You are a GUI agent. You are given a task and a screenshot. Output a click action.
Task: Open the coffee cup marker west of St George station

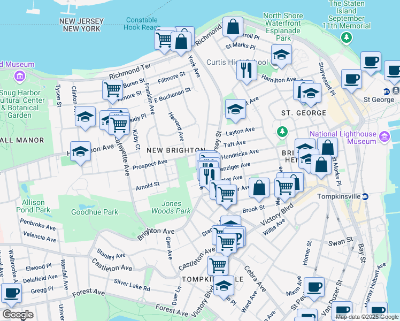coord(351,79)
